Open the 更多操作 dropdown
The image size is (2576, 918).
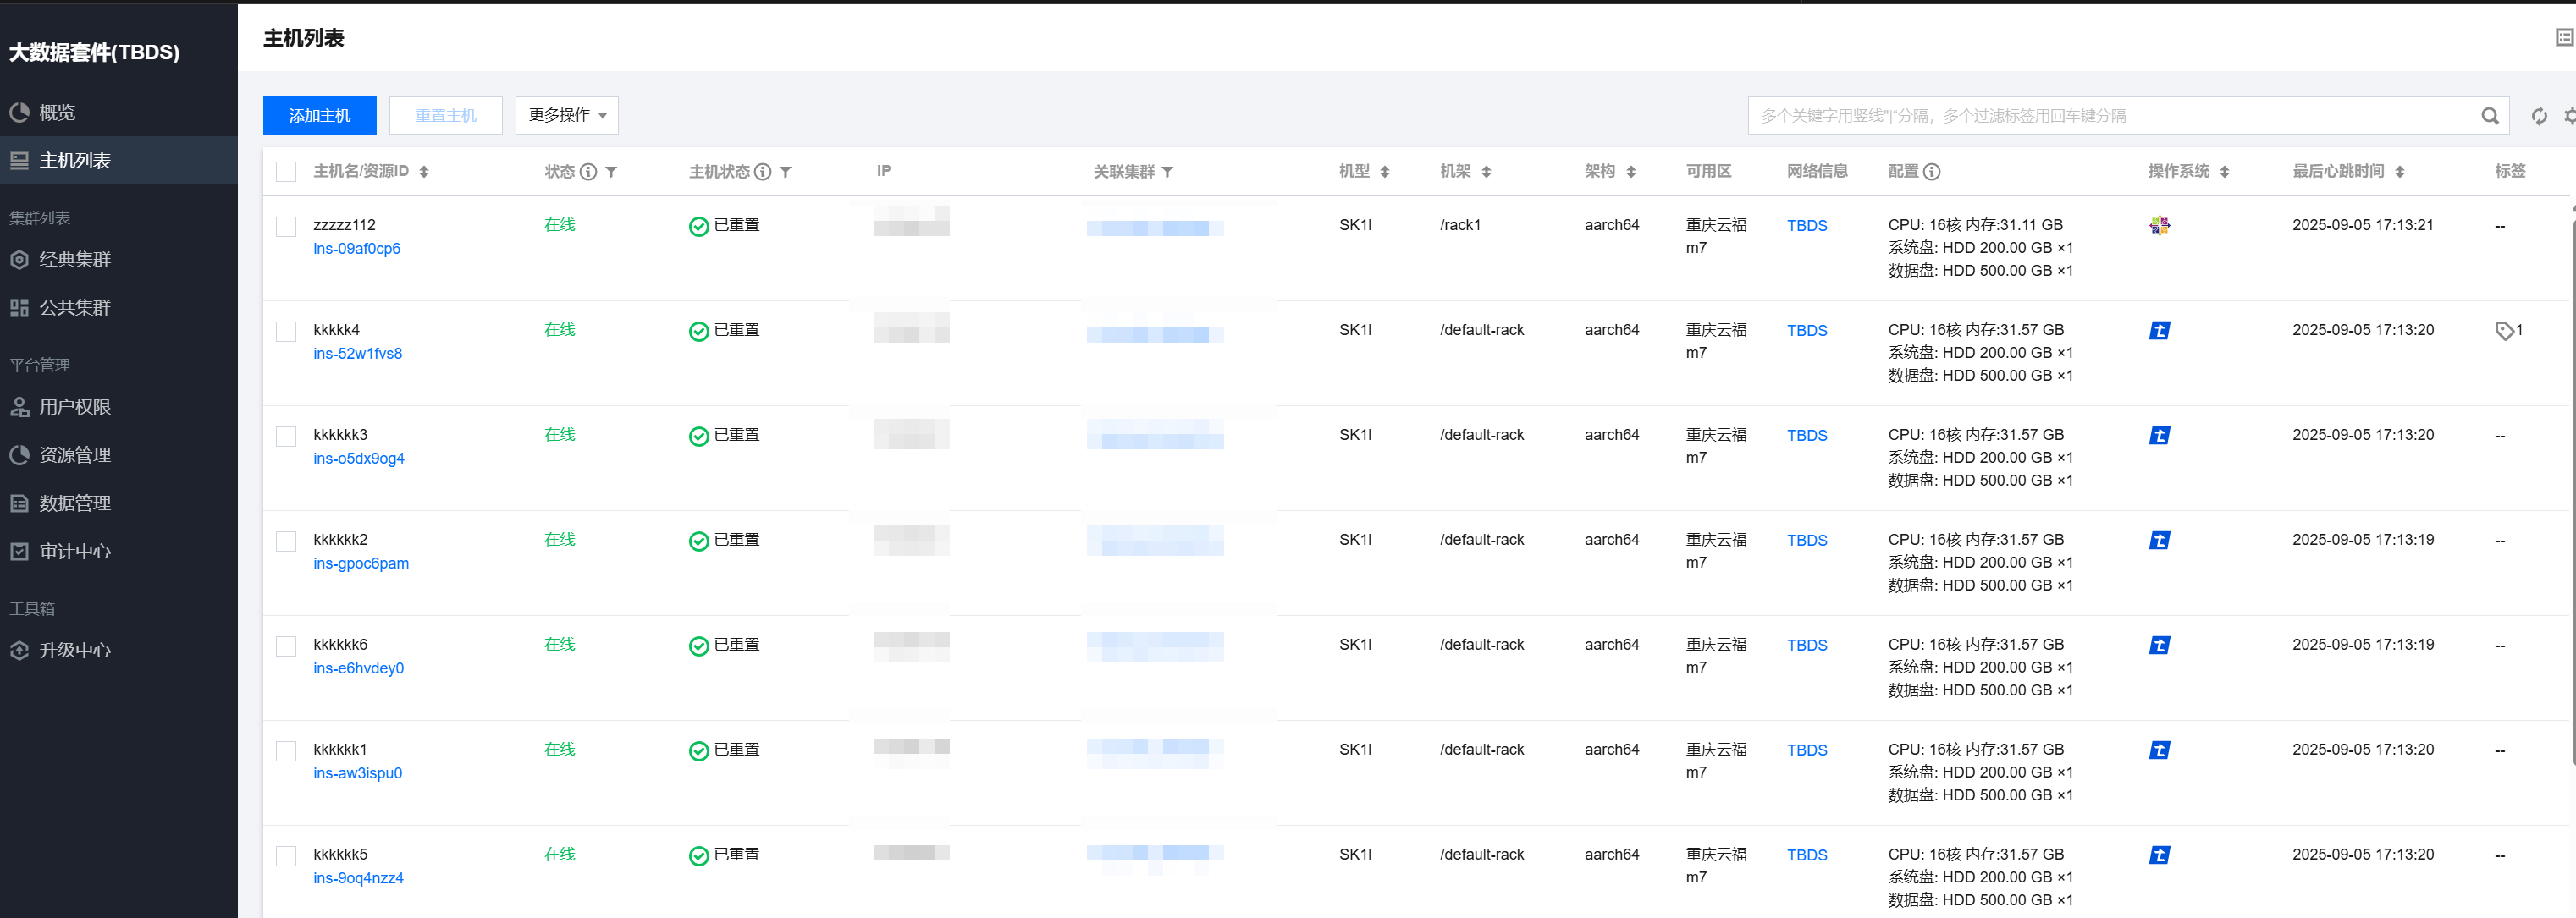point(566,116)
